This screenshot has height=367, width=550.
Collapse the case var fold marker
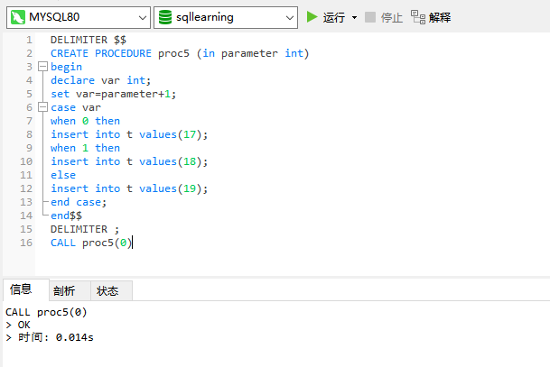(42, 107)
